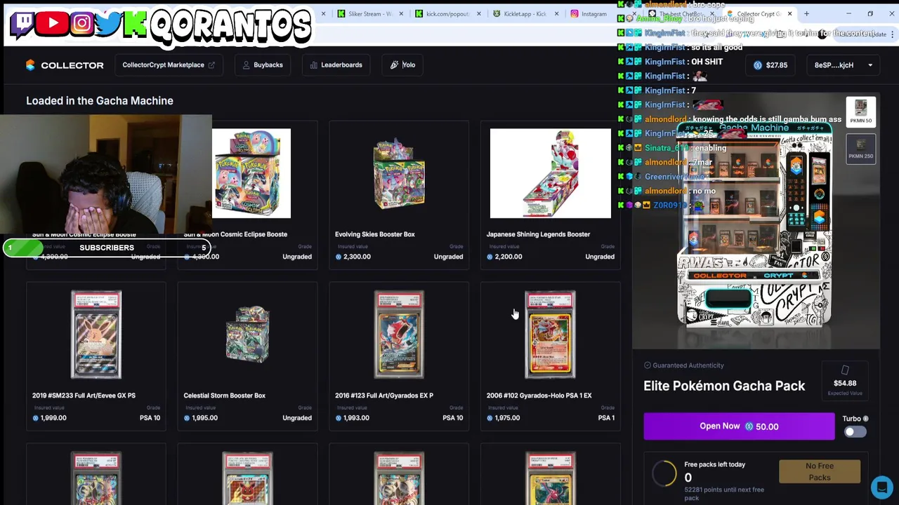Select the PKMN 250 pack thumbnail

pos(860,147)
